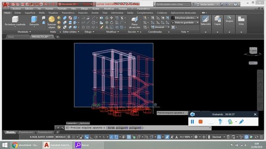
Task: Close the command line with X
Action: (58, 128)
